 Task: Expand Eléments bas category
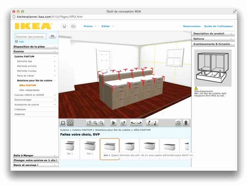point(36,61)
